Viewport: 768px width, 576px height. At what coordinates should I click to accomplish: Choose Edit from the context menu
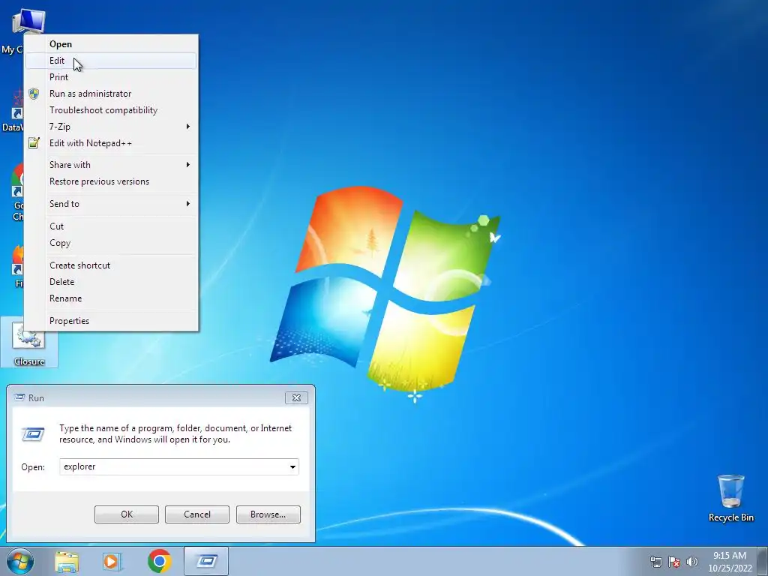pyautogui.click(x=111, y=61)
